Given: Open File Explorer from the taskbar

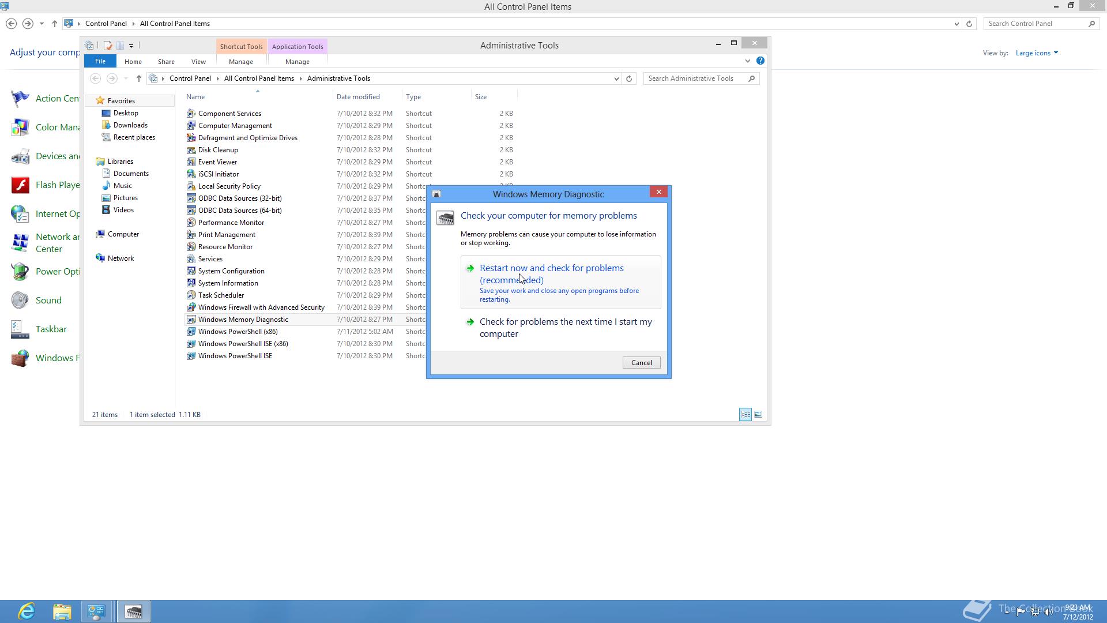Looking at the screenshot, I should [x=62, y=611].
